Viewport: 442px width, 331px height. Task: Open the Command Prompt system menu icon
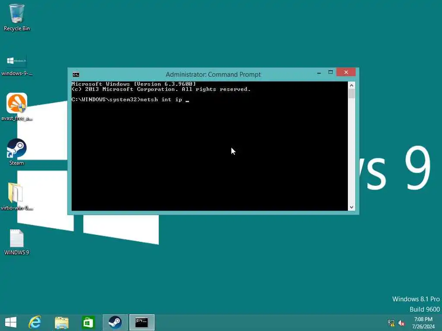[76, 75]
